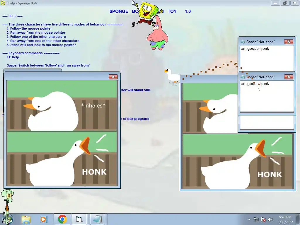The image size is (300, 225).
Task: Open File Explorer from the taskbar
Action: 26,219
